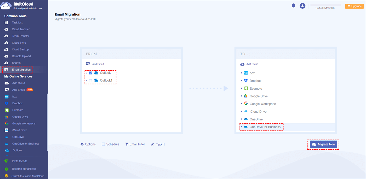Open iCloud Drive in sidebar
The height and width of the screenshot is (179, 366).
tap(20, 130)
